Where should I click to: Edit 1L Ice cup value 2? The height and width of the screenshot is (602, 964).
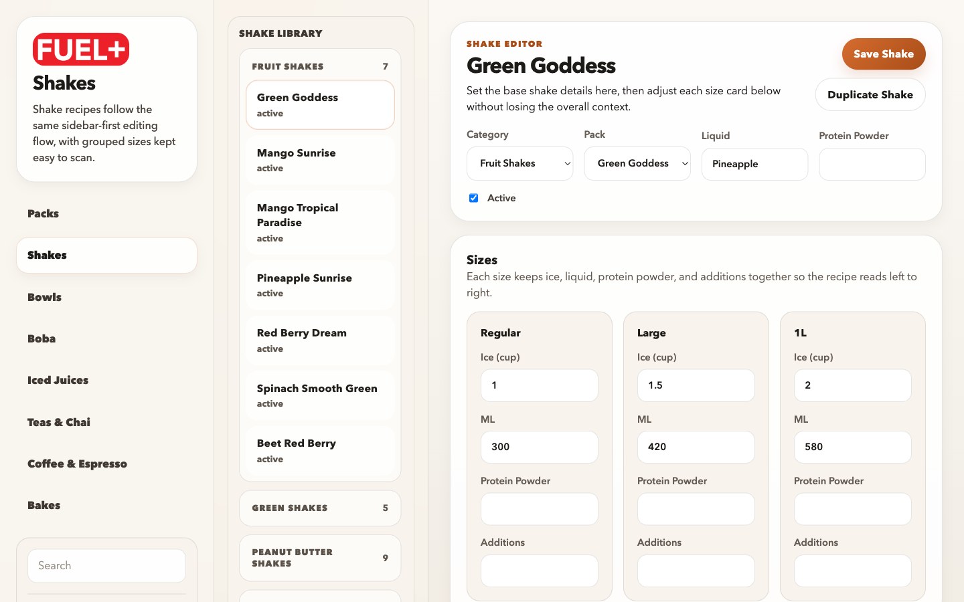pyautogui.click(x=853, y=385)
